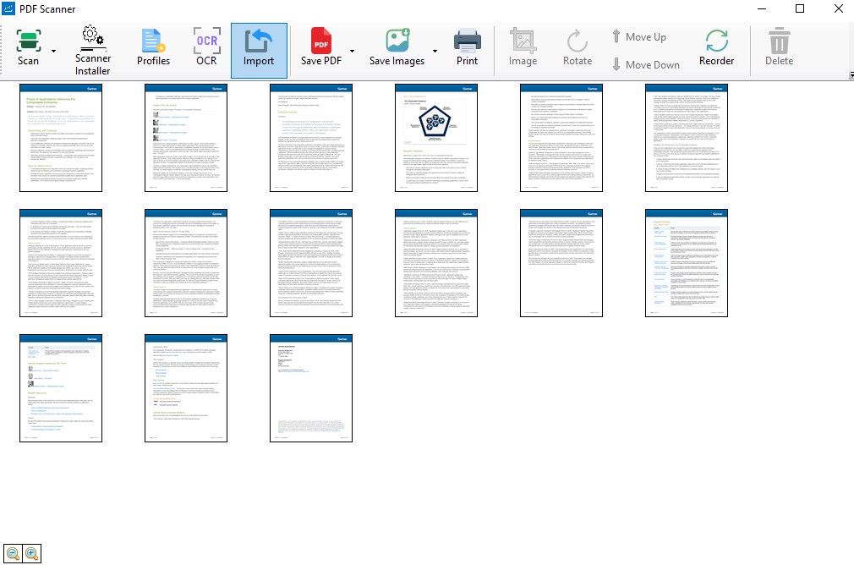Click the Move Down button
The height and width of the screenshot is (565, 854).
(x=645, y=64)
